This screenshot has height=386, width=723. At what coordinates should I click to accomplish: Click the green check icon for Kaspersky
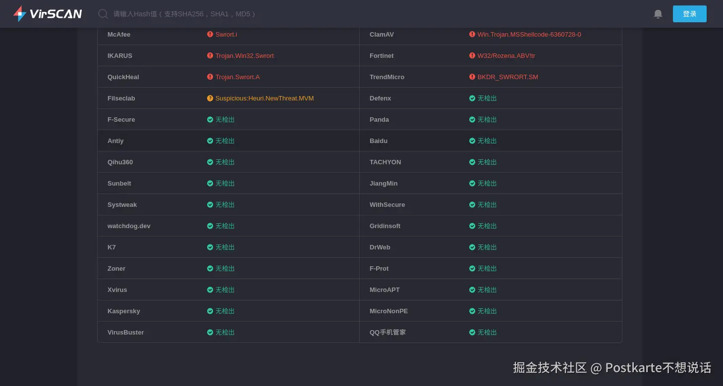click(210, 311)
